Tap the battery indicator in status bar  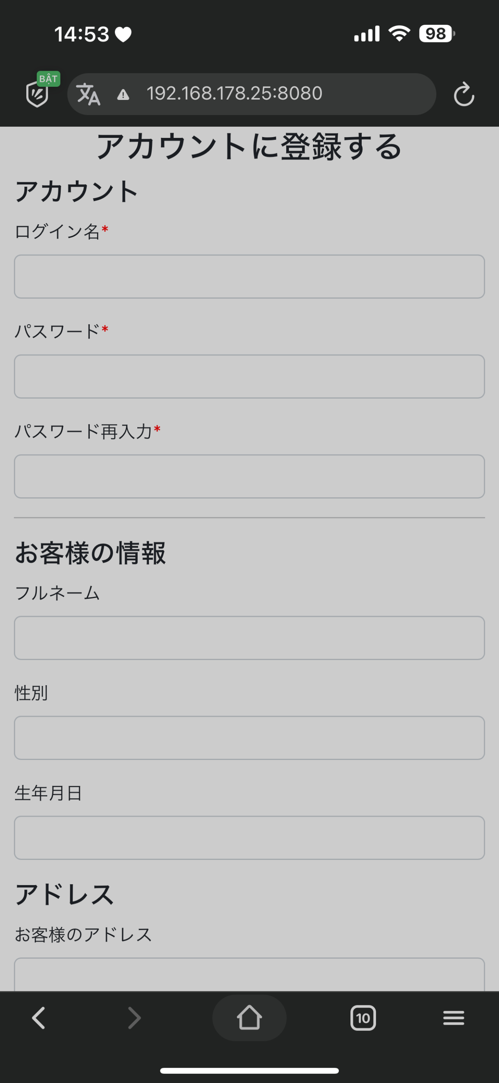point(436,34)
